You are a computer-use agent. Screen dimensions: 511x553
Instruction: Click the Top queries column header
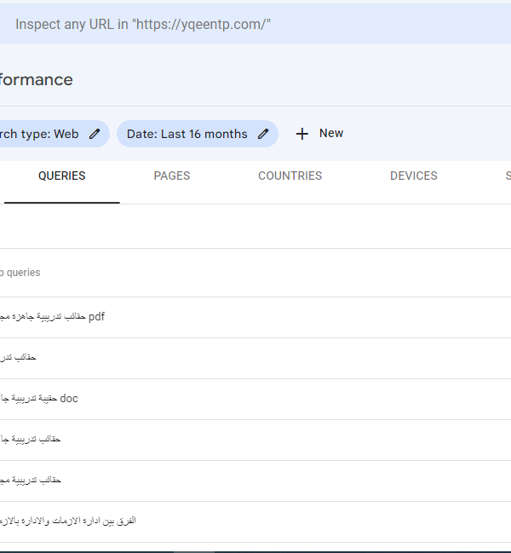(x=20, y=273)
